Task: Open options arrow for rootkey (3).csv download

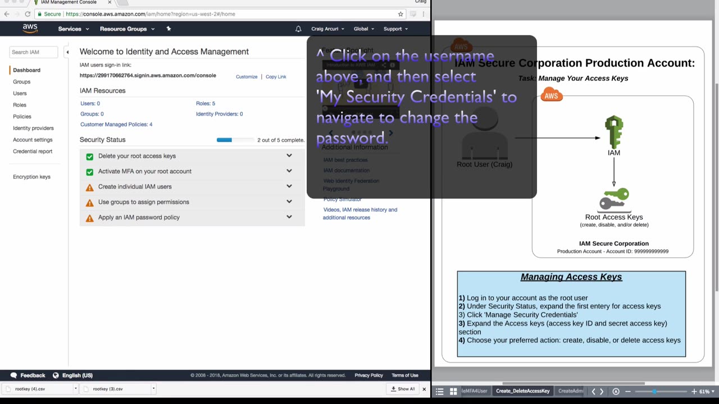Action: [153, 389]
